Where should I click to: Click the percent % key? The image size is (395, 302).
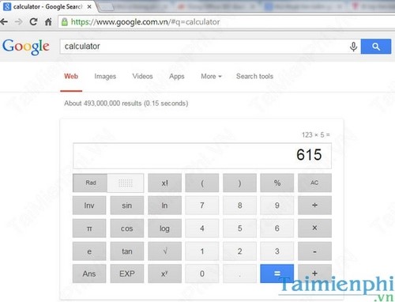pyautogui.click(x=277, y=183)
